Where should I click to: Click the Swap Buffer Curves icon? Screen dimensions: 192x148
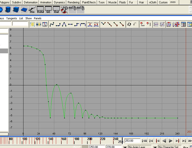pos(96,24)
